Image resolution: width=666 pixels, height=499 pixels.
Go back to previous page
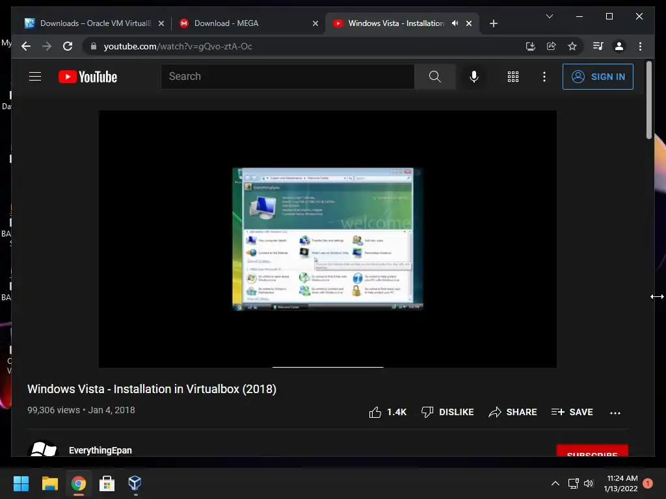point(26,46)
